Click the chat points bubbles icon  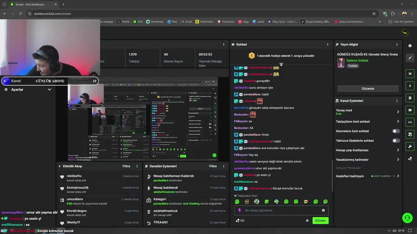(x=237, y=221)
